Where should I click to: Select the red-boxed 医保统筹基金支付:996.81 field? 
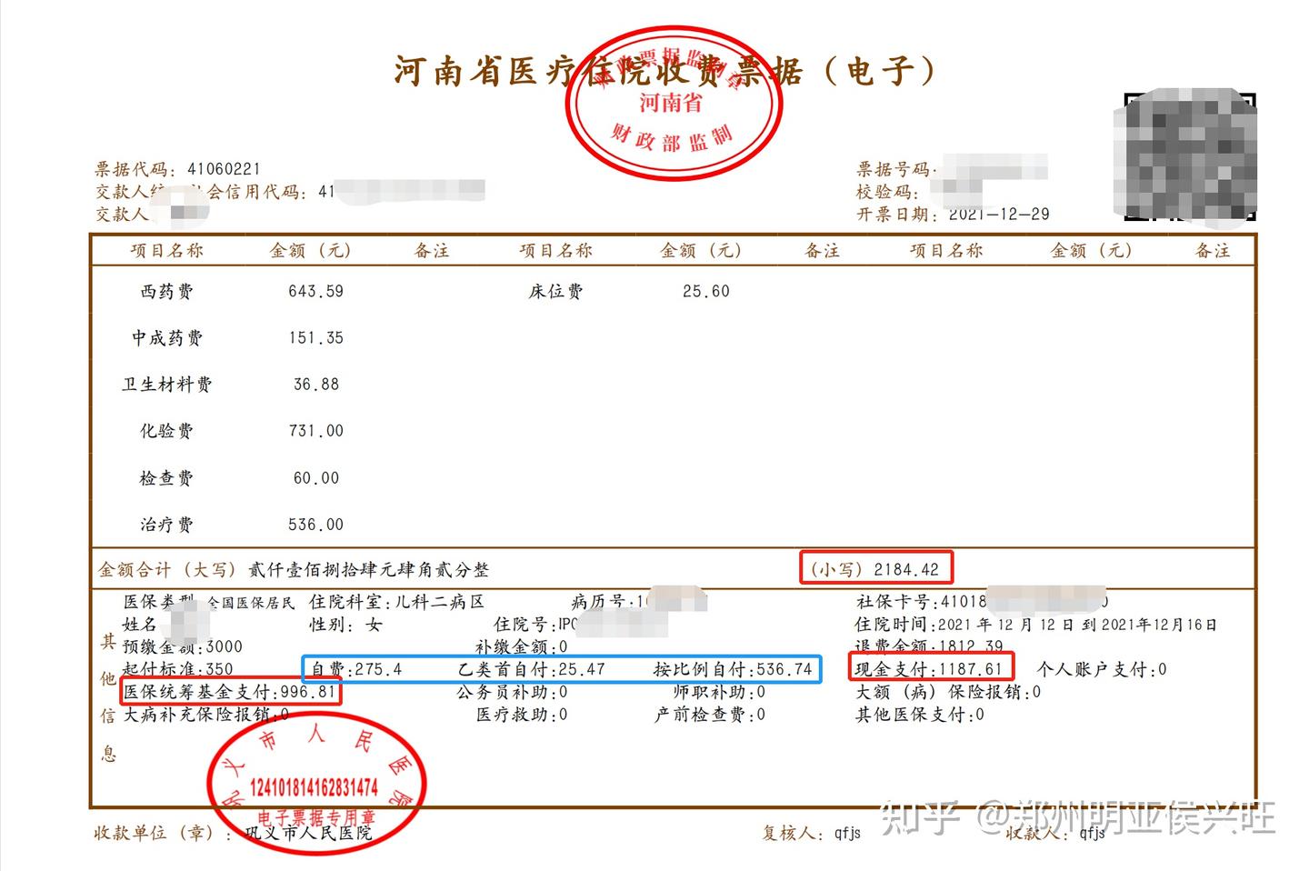point(232,692)
